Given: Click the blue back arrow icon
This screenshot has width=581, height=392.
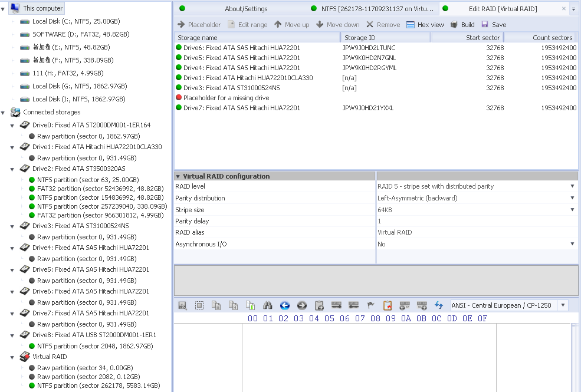Looking at the screenshot, I should click(x=284, y=305).
